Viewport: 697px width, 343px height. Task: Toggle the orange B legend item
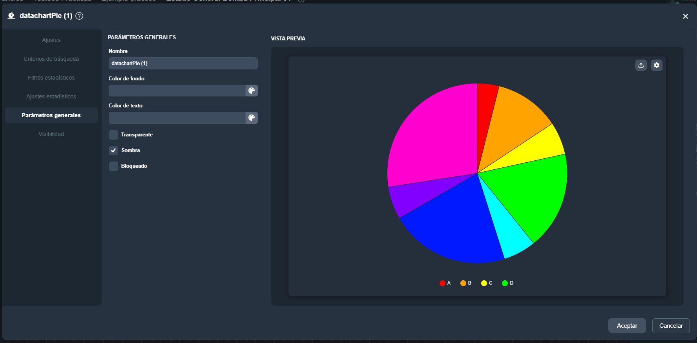(x=466, y=283)
